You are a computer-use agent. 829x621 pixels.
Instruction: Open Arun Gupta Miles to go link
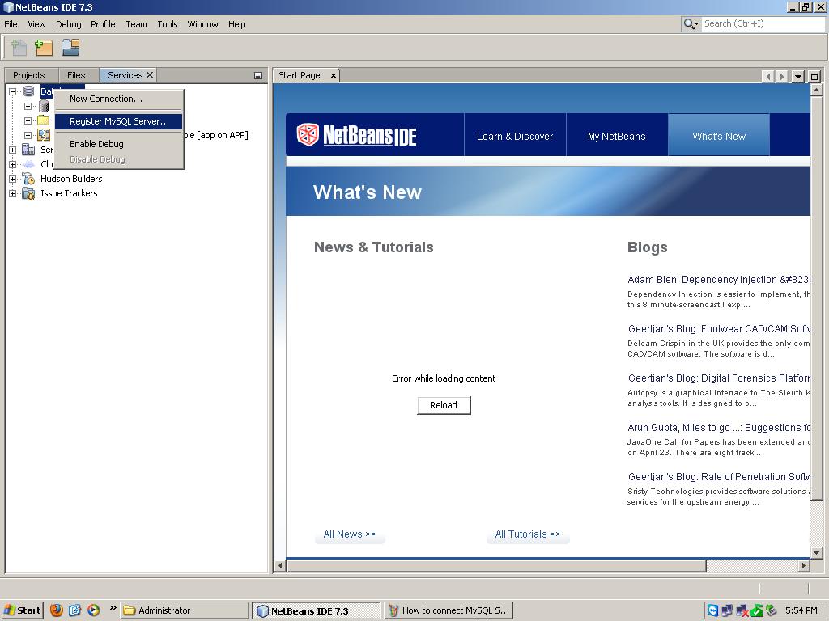719,428
